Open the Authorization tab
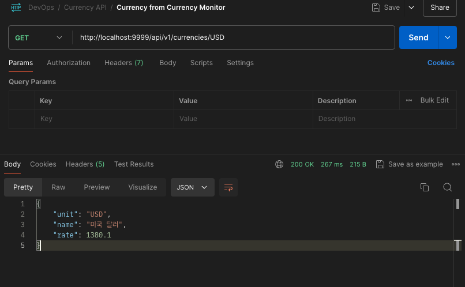Screen dimensions: 465x287 tap(69, 63)
